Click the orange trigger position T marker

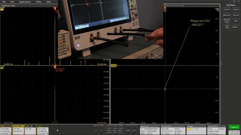point(165,10)
